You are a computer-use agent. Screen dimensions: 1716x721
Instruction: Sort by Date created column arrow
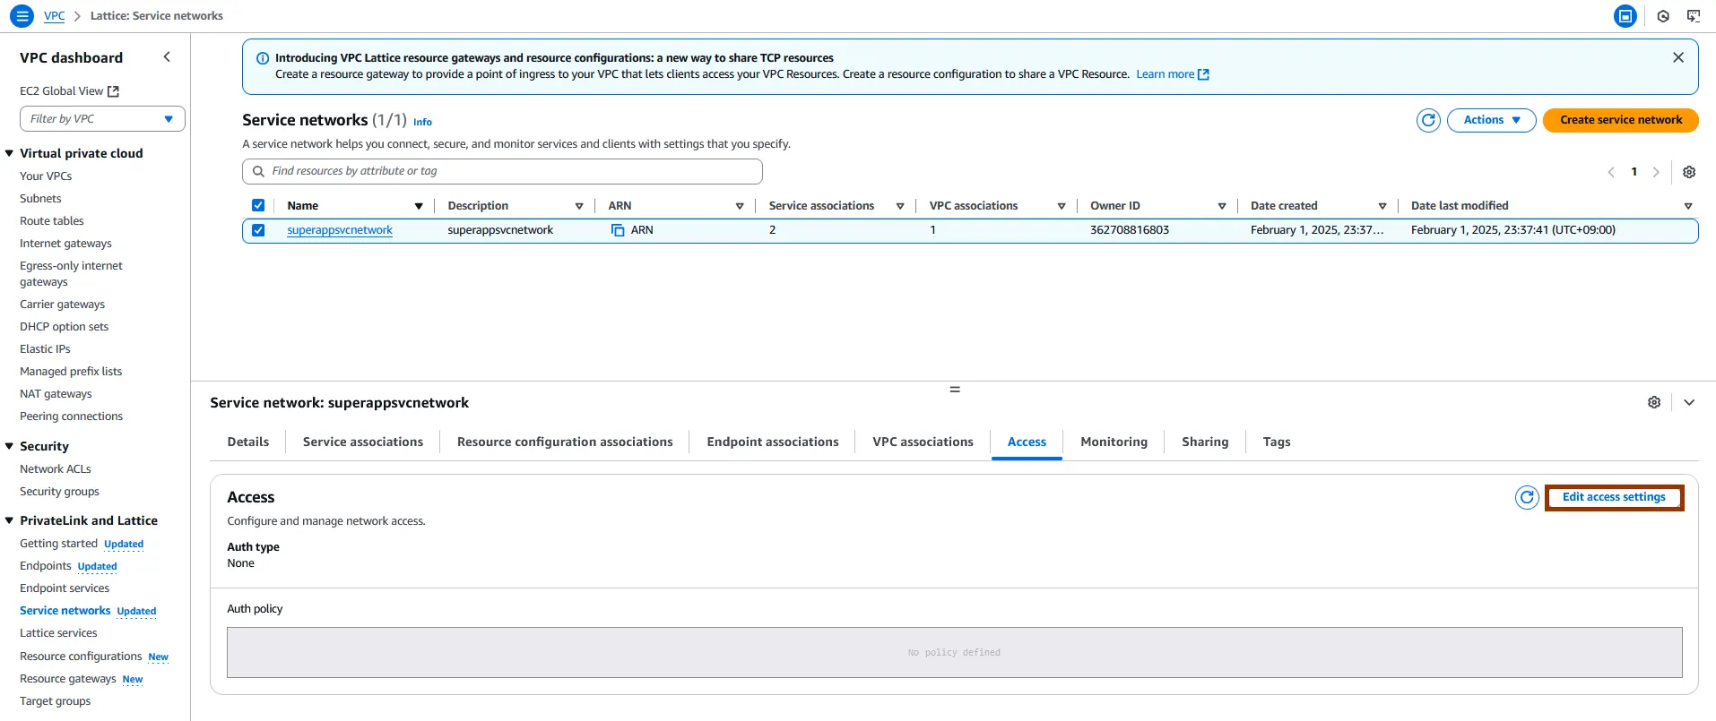[x=1382, y=206]
